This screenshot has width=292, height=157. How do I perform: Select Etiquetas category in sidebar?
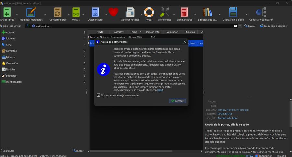pos(11,76)
